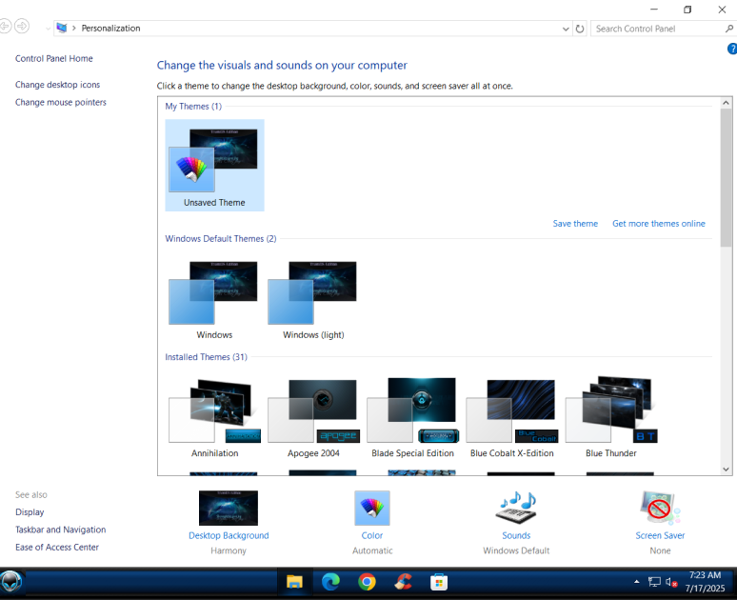Open CCleaner from the taskbar
Screen dimensions: 737x600
(x=403, y=582)
